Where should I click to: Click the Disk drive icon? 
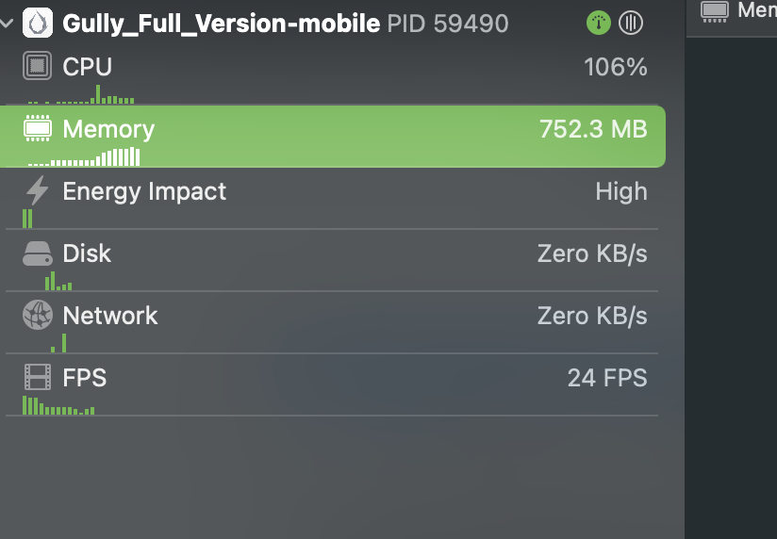(37, 253)
